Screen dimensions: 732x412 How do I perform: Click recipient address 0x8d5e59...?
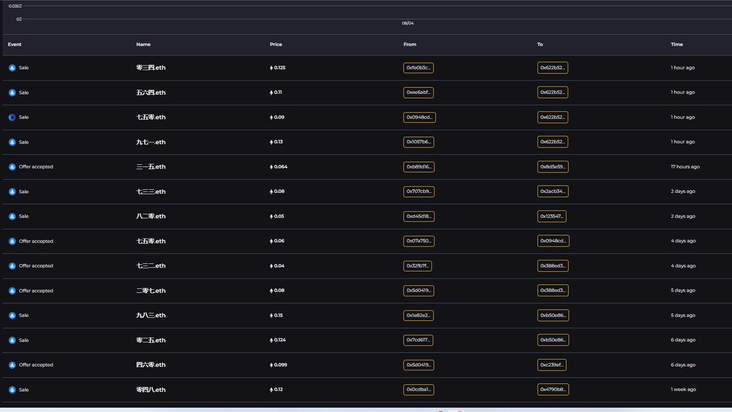click(x=553, y=167)
